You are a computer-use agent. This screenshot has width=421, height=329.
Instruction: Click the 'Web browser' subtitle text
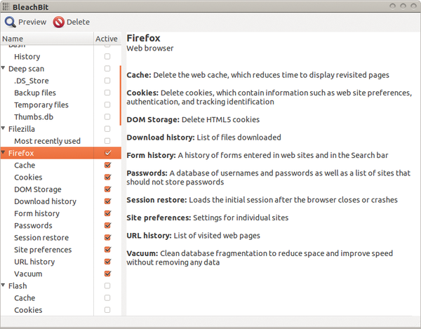coord(150,48)
